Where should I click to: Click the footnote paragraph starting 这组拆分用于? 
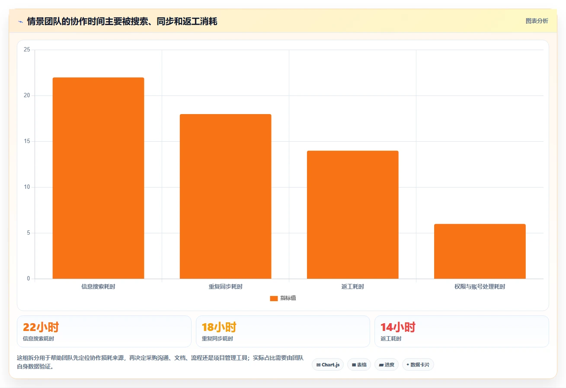[x=160, y=362]
